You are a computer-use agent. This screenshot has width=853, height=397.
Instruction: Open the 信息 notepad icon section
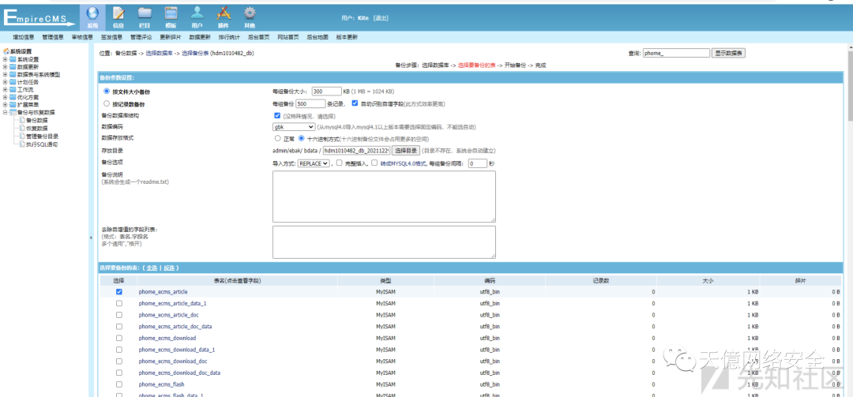coord(118,17)
